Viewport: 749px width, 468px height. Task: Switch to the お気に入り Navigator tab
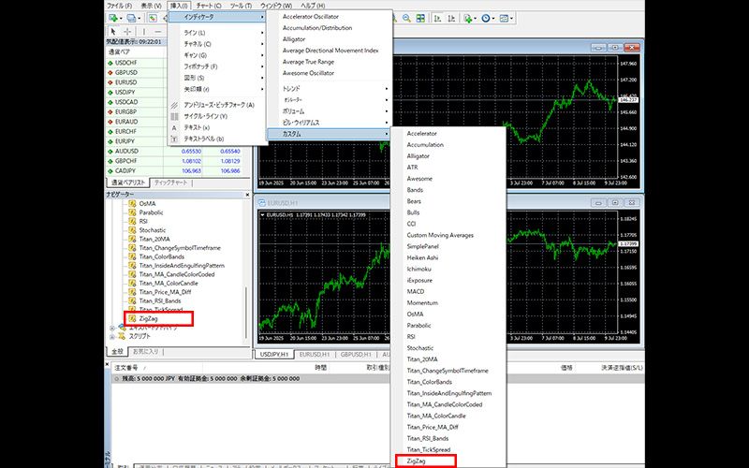click(x=145, y=352)
